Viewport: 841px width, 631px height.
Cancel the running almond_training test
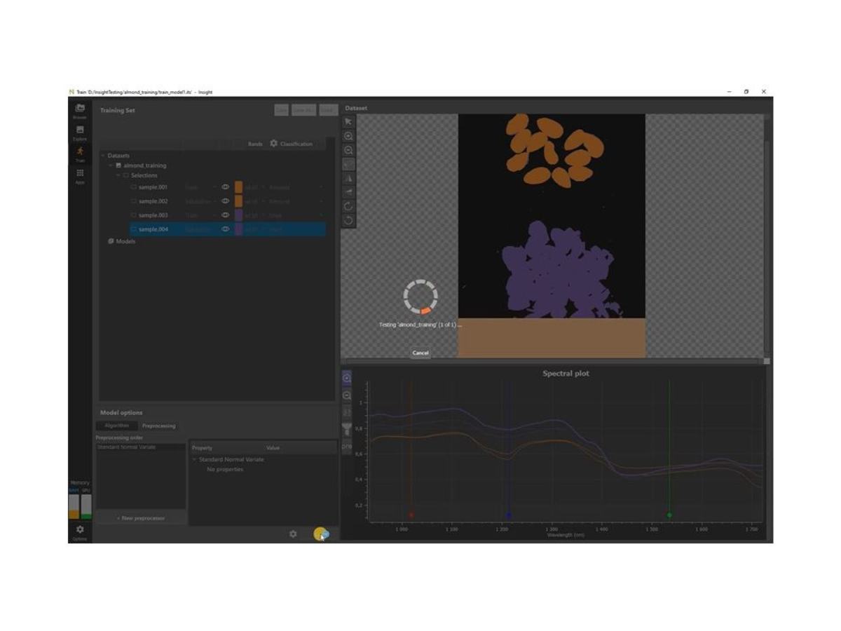(x=420, y=353)
